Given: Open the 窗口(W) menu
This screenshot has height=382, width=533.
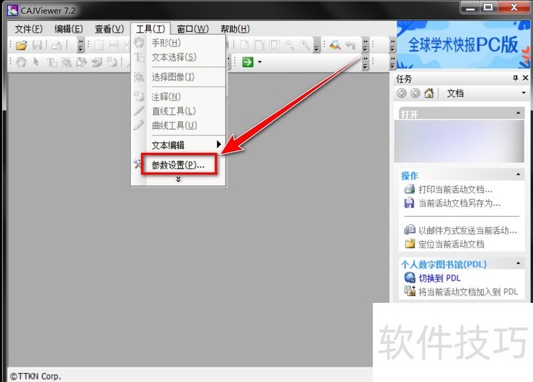Looking at the screenshot, I should [x=193, y=29].
